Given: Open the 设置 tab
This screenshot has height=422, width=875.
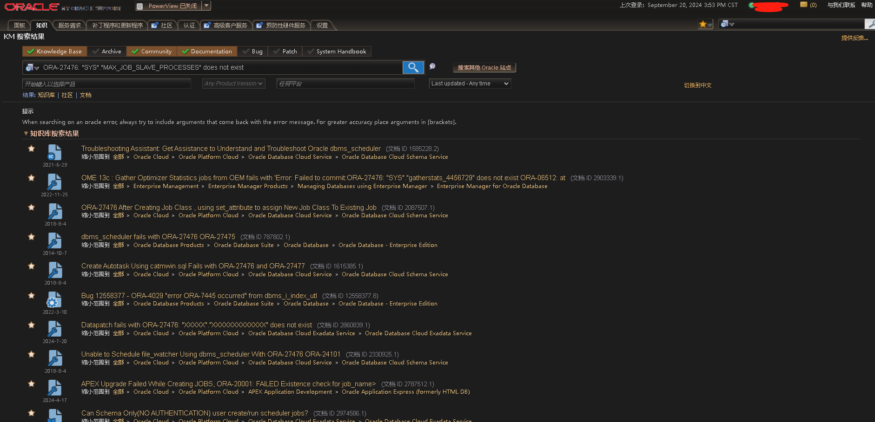Looking at the screenshot, I should tap(322, 26).
